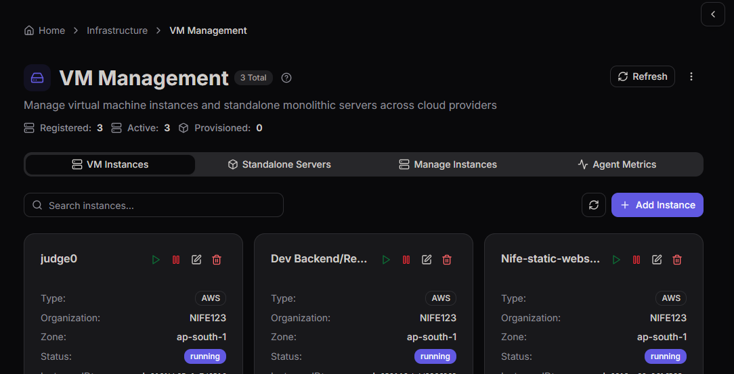Click ap-south-1 zone on Nife-static-website card

coord(662,337)
